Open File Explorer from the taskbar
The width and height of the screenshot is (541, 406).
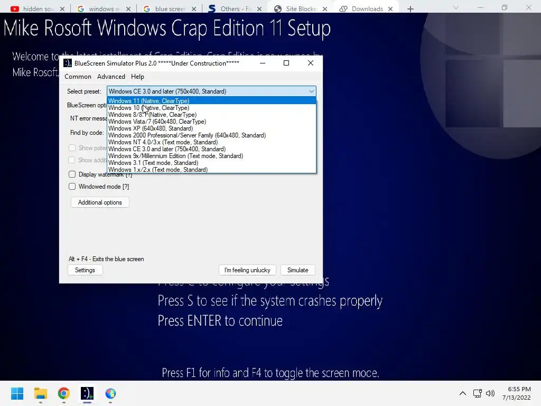(x=40, y=393)
